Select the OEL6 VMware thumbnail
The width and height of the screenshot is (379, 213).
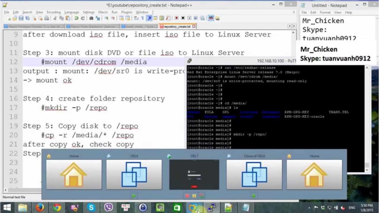[134, 175]
